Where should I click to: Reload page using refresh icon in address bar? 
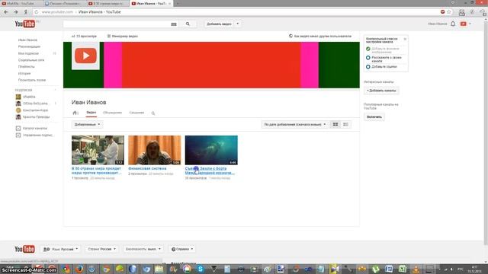point(37,12)
